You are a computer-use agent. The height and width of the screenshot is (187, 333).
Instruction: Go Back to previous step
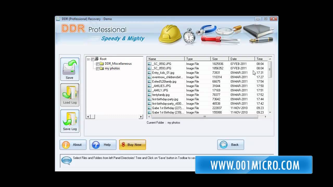[230, 145]
